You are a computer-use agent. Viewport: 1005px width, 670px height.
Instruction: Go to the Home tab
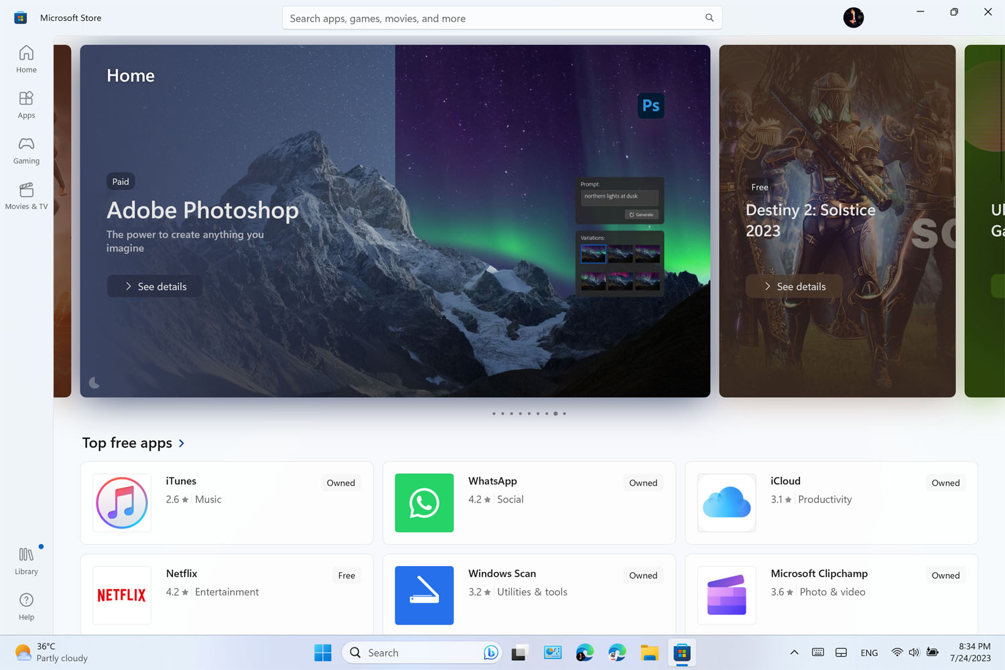[x=26, y=59]
